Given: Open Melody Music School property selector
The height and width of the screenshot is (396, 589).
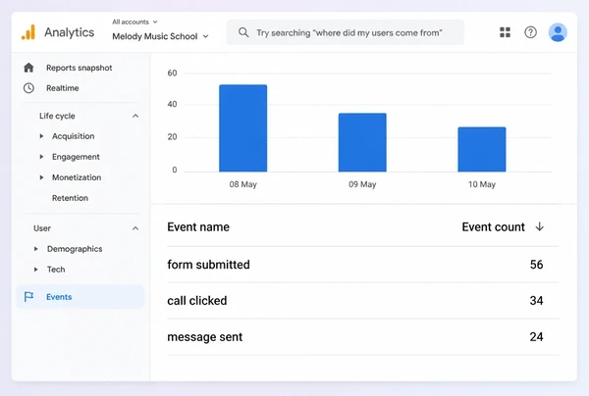Looking at the screenshot, I should (160, 36).
